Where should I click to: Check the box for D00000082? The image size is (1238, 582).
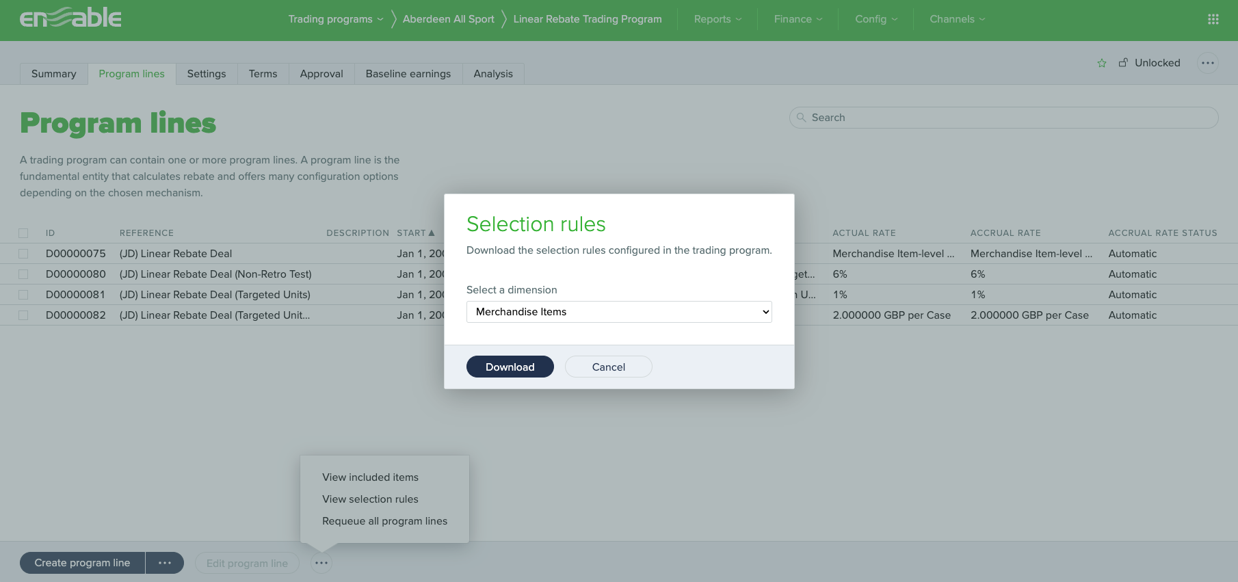tap(23, 315)
